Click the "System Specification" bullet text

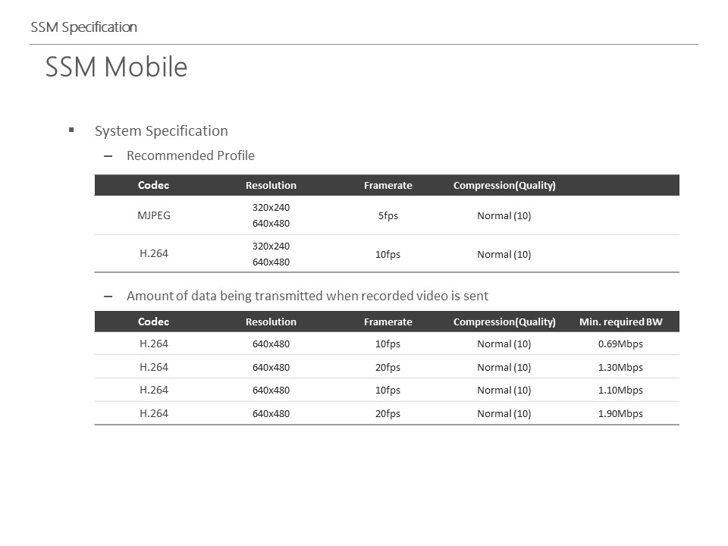point(161,131)
